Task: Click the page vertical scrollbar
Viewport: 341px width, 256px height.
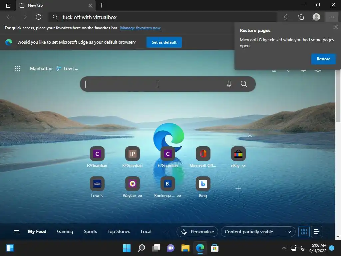Action: pos(338,96)
